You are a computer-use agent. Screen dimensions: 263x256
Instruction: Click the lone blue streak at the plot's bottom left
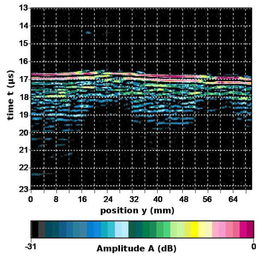coord(38,174)
